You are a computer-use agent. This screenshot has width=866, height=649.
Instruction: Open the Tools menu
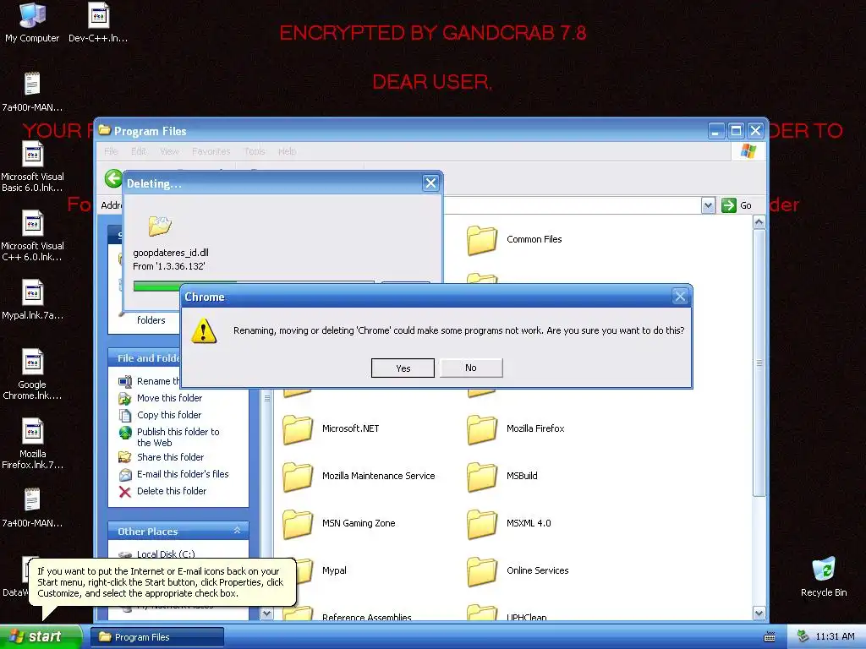click(255, 151)
